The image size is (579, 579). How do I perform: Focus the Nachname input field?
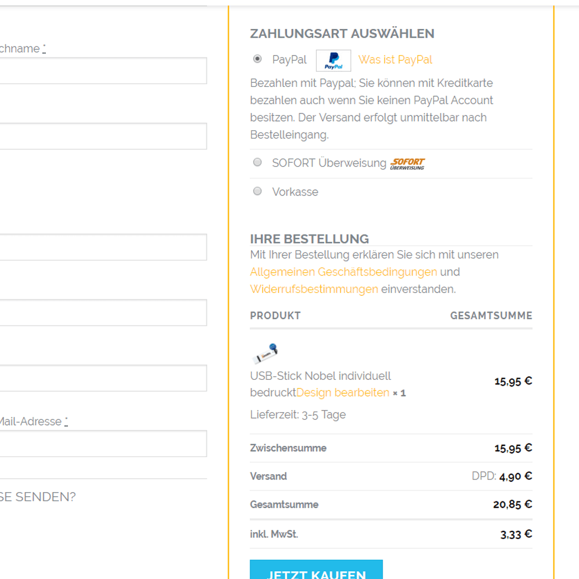(103, 71)
